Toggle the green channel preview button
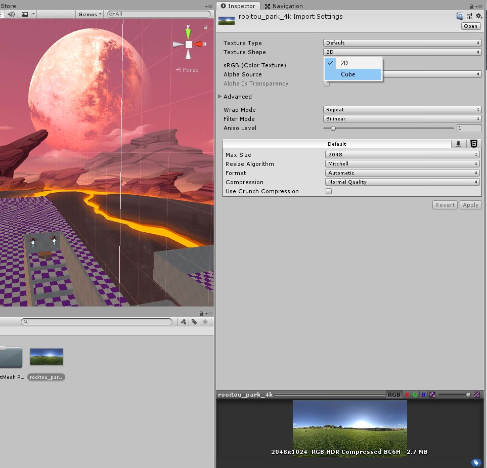The width and height of the screenshot is (487, 468). point(415,395)
